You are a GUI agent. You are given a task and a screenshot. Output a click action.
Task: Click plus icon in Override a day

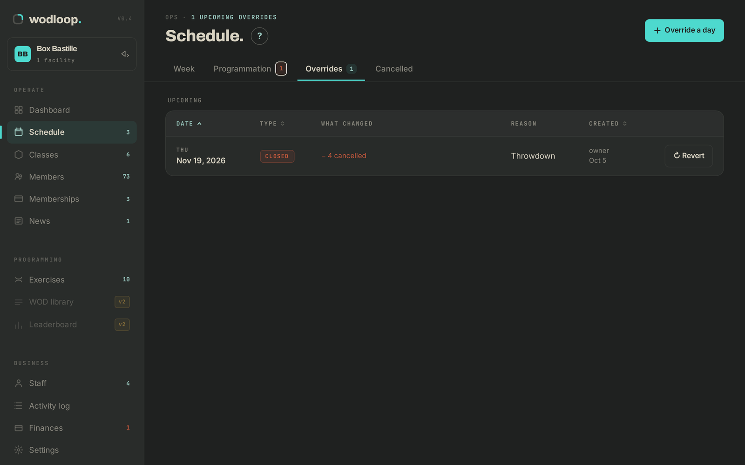coord(657,31)
